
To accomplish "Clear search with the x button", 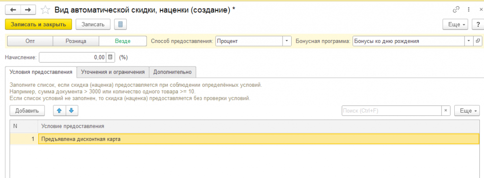I will pos(446,111).
